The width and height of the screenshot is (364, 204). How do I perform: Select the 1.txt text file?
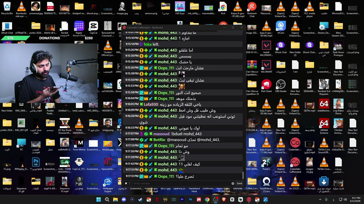[x=295, y=67]
